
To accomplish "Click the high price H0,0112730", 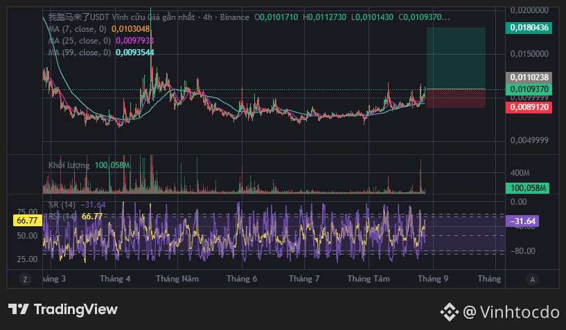I will [x=324, y=17].
